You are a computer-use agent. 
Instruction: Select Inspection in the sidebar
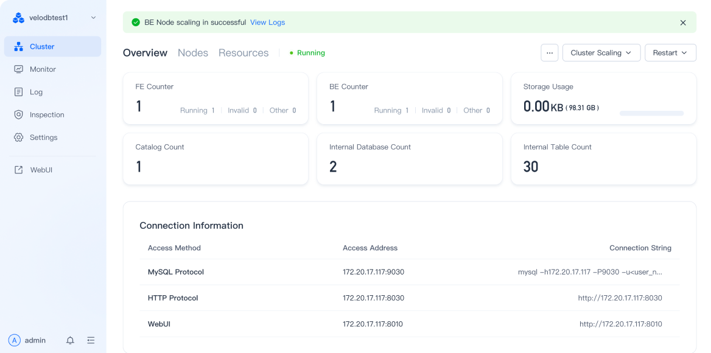click(x=52, y=114)
